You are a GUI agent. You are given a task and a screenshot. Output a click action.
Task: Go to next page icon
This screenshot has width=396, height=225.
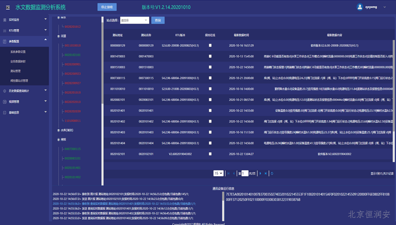click(260, 173)
